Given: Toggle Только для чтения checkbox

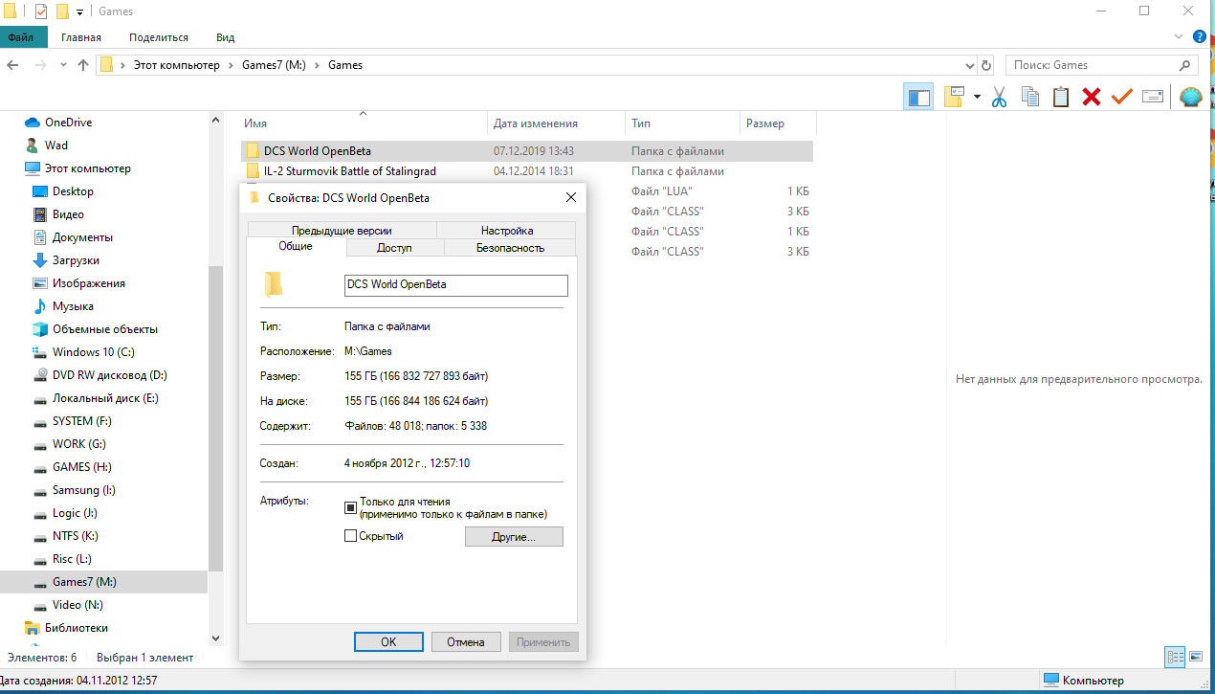Looking at the screenshot, I should pos(350,507).
